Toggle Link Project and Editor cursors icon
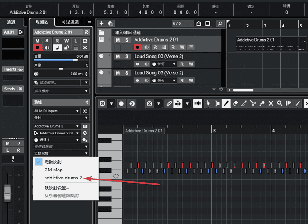 pyautogui.click(x=169, y=103)
